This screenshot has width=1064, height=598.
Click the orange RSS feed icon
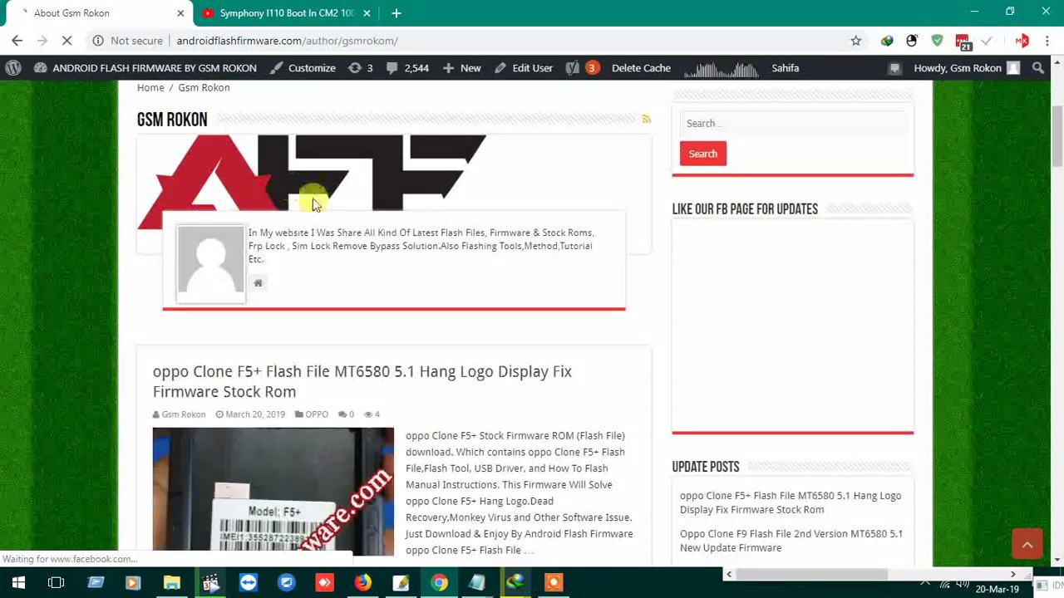coord(646,120)
